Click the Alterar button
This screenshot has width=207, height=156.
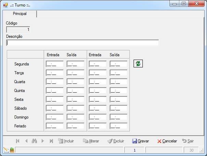pyautogui.click(x=91, y=141)
